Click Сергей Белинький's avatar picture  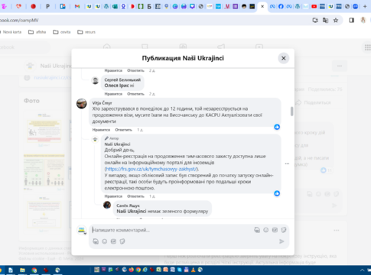click(x=95, y=81)
